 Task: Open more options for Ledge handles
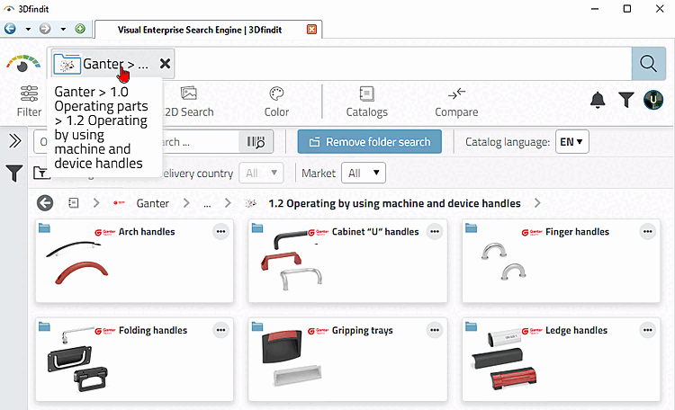(648, 330)
